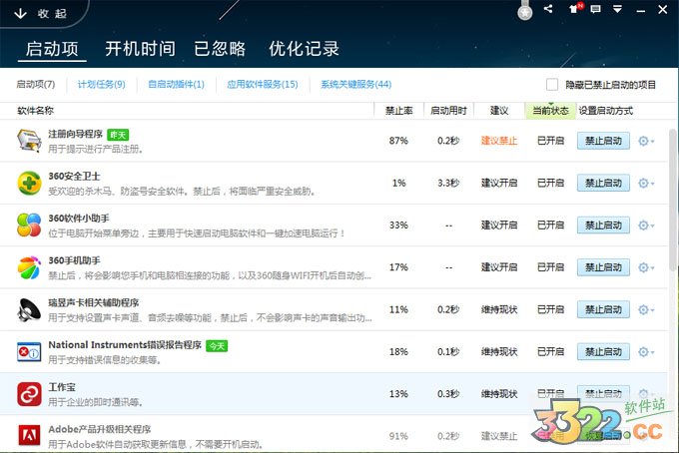Select 计划任务(9) sub-tab
This screenshot has height=453, width=679.
pyautogui.click(x=101, y=85)
